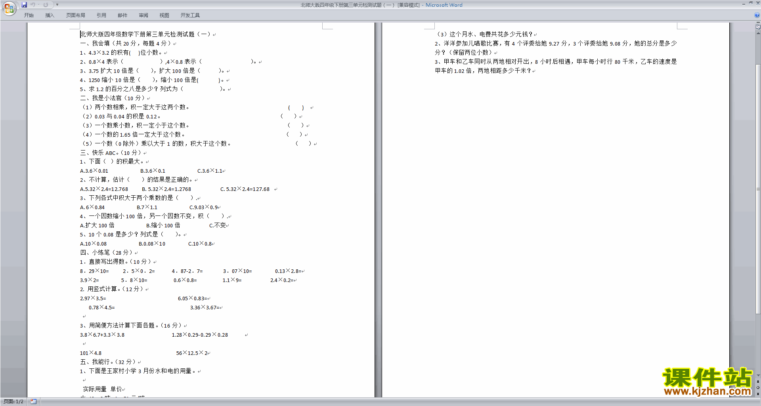Expand the Undo history dropdown arrow
Viewport: 761px width, 406px height.
click(x=38, y=5)
